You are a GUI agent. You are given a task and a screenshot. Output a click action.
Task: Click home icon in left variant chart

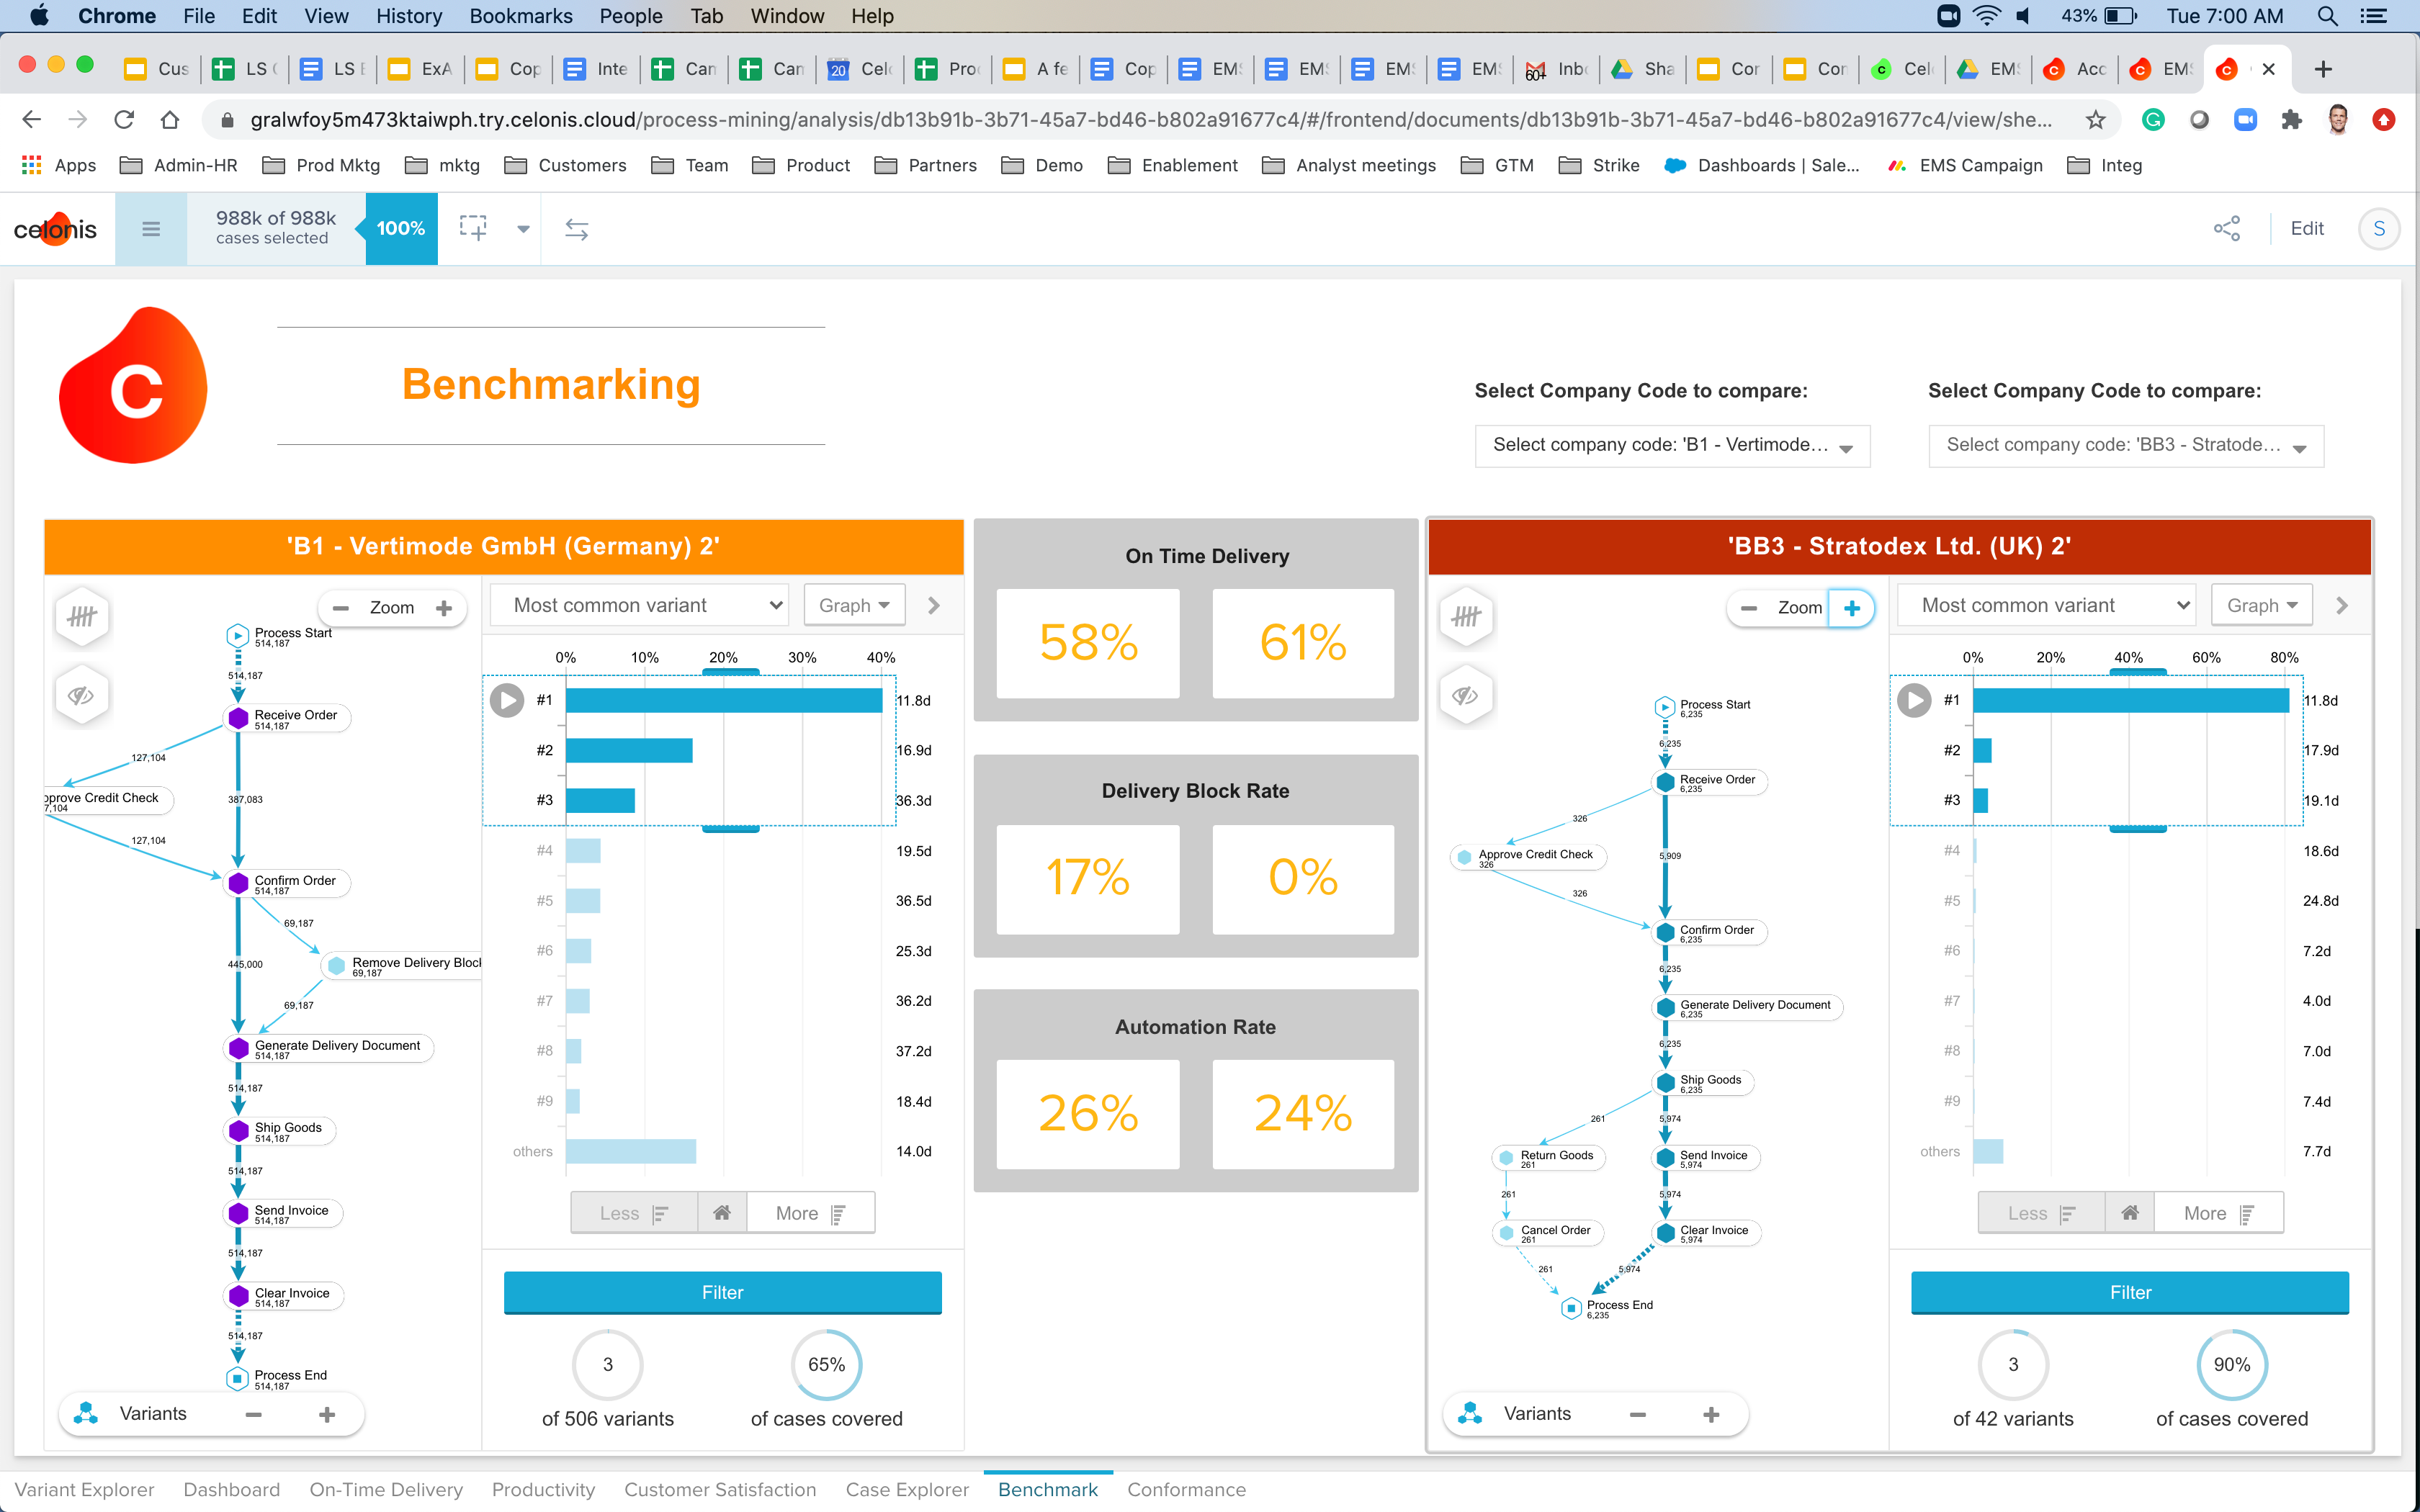tap(722, 1212)
